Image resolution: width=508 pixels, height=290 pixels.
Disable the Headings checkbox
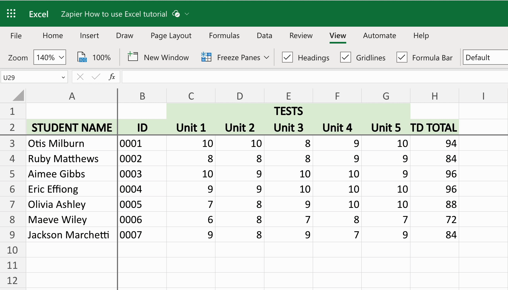287,57
